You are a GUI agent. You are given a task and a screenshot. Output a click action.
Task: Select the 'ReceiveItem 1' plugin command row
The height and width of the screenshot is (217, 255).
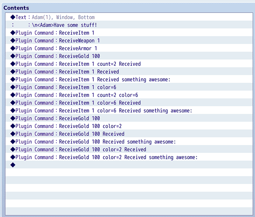click(129, 33)
